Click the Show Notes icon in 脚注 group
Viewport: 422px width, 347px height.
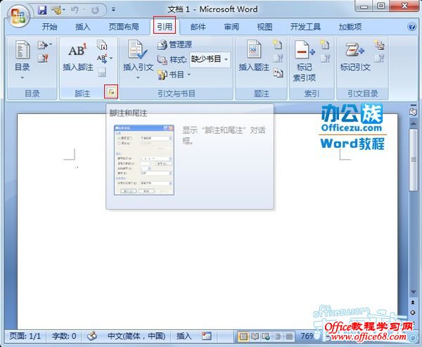pyautogui.click(x=101, y=72)
